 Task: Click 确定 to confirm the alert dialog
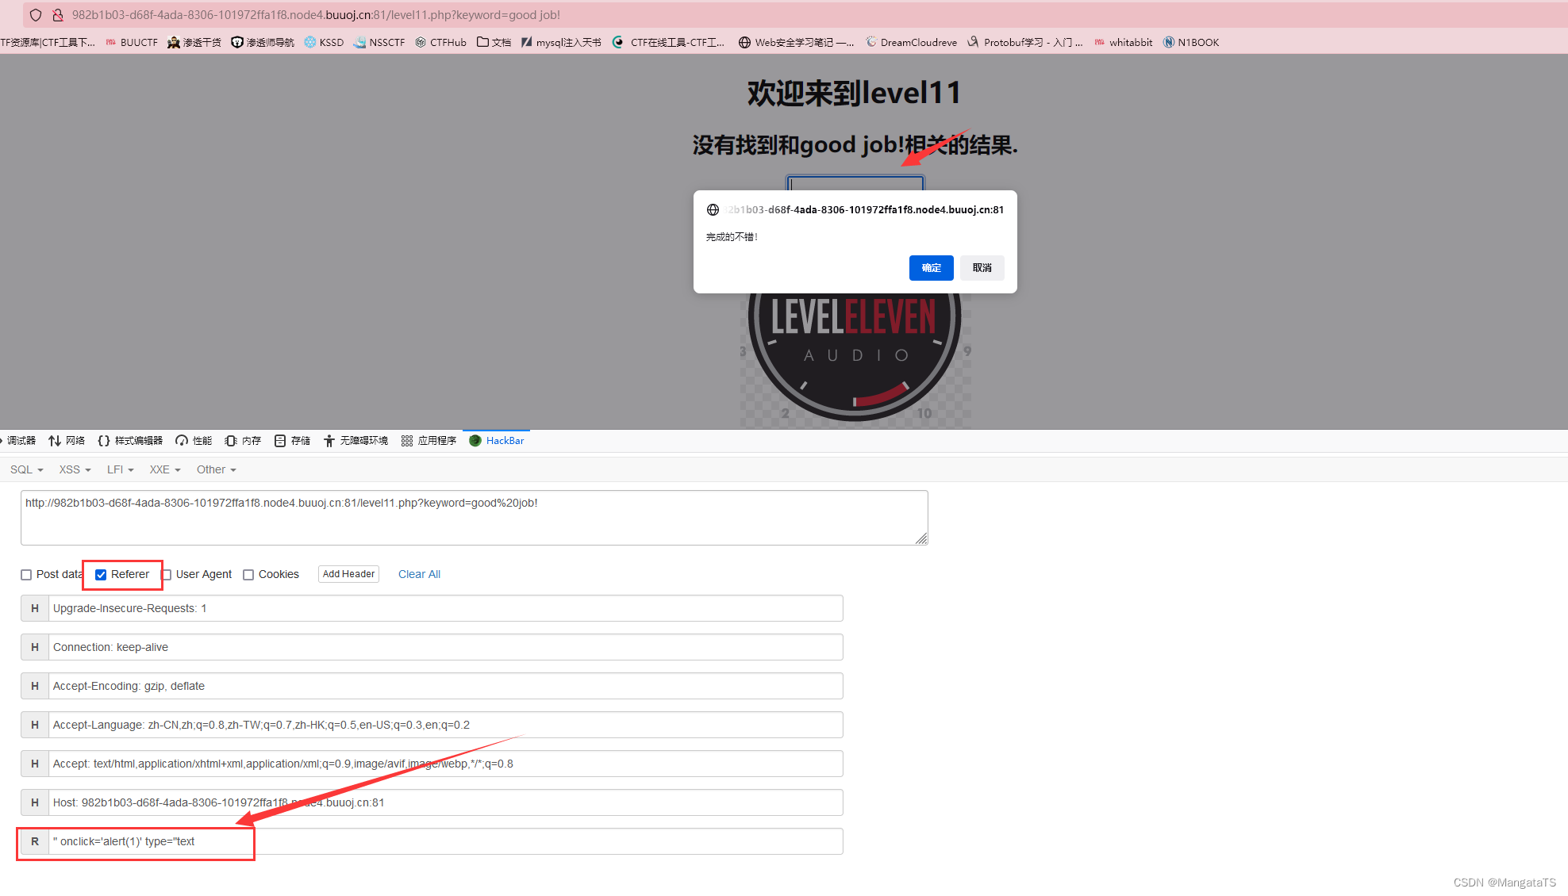pyautogui.click(x=929, y=268)
